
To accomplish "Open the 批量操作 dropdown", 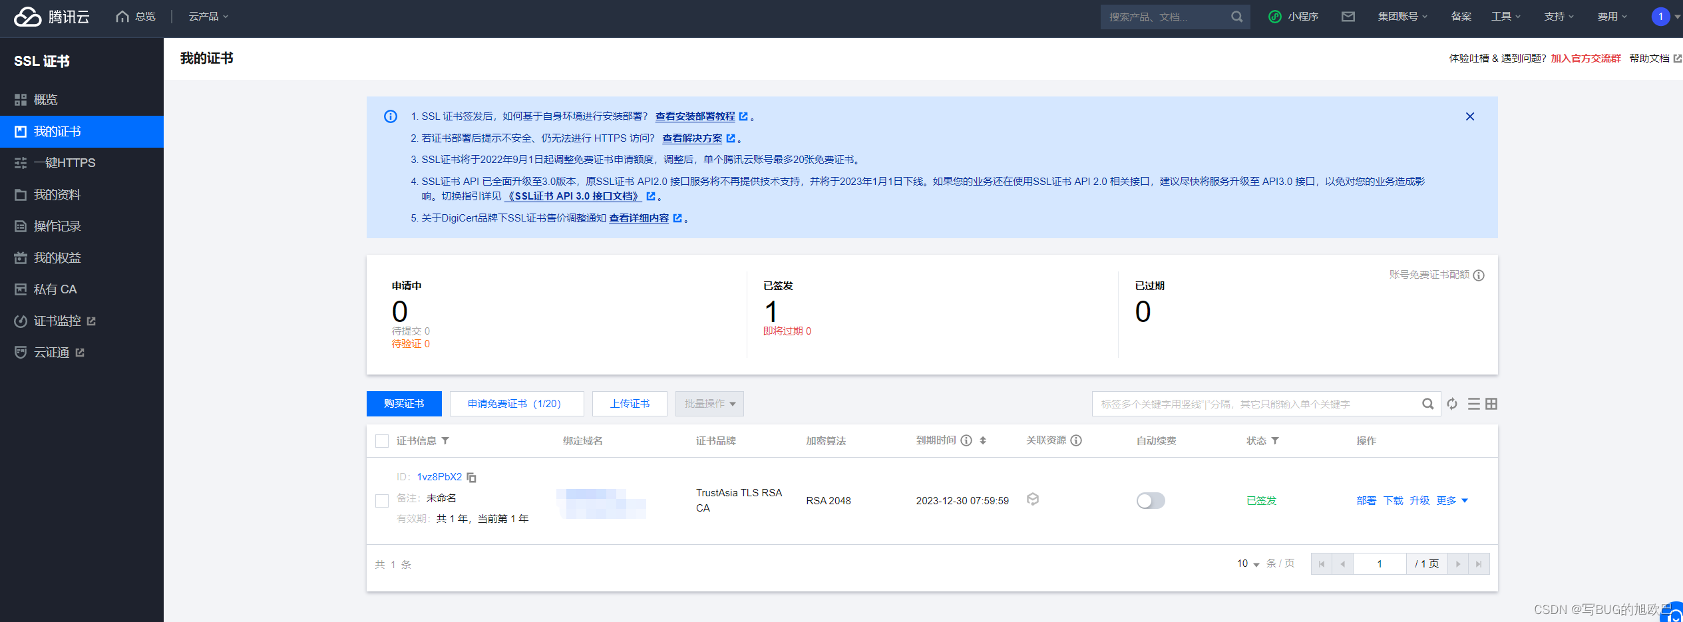I will [x=709, y=404].
